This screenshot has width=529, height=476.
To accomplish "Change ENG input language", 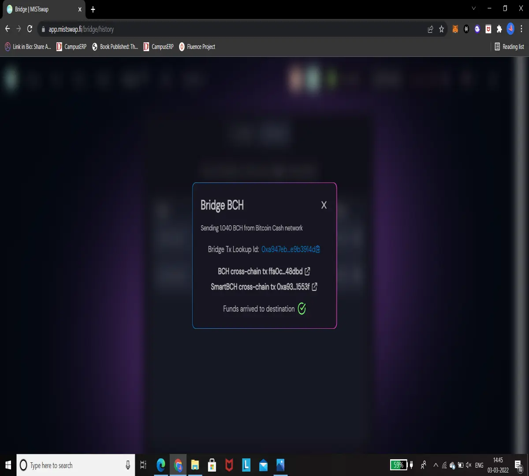I will (x=479, y=465).
